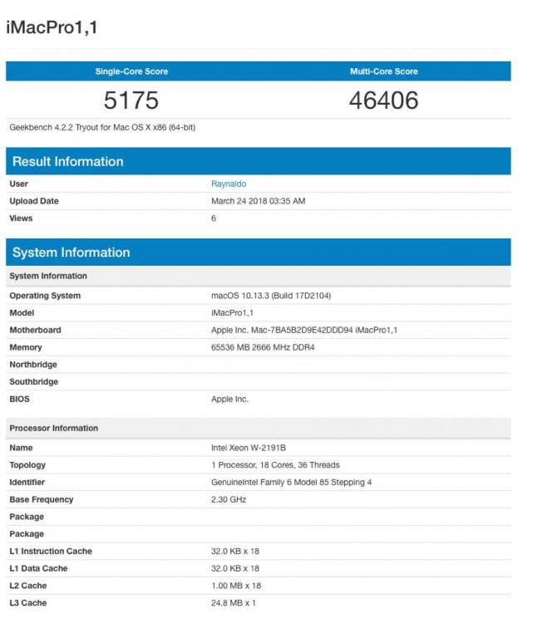The image size is (533, 623).
Task: Click the Northbridge row label
Action: [x=33, y=365]
